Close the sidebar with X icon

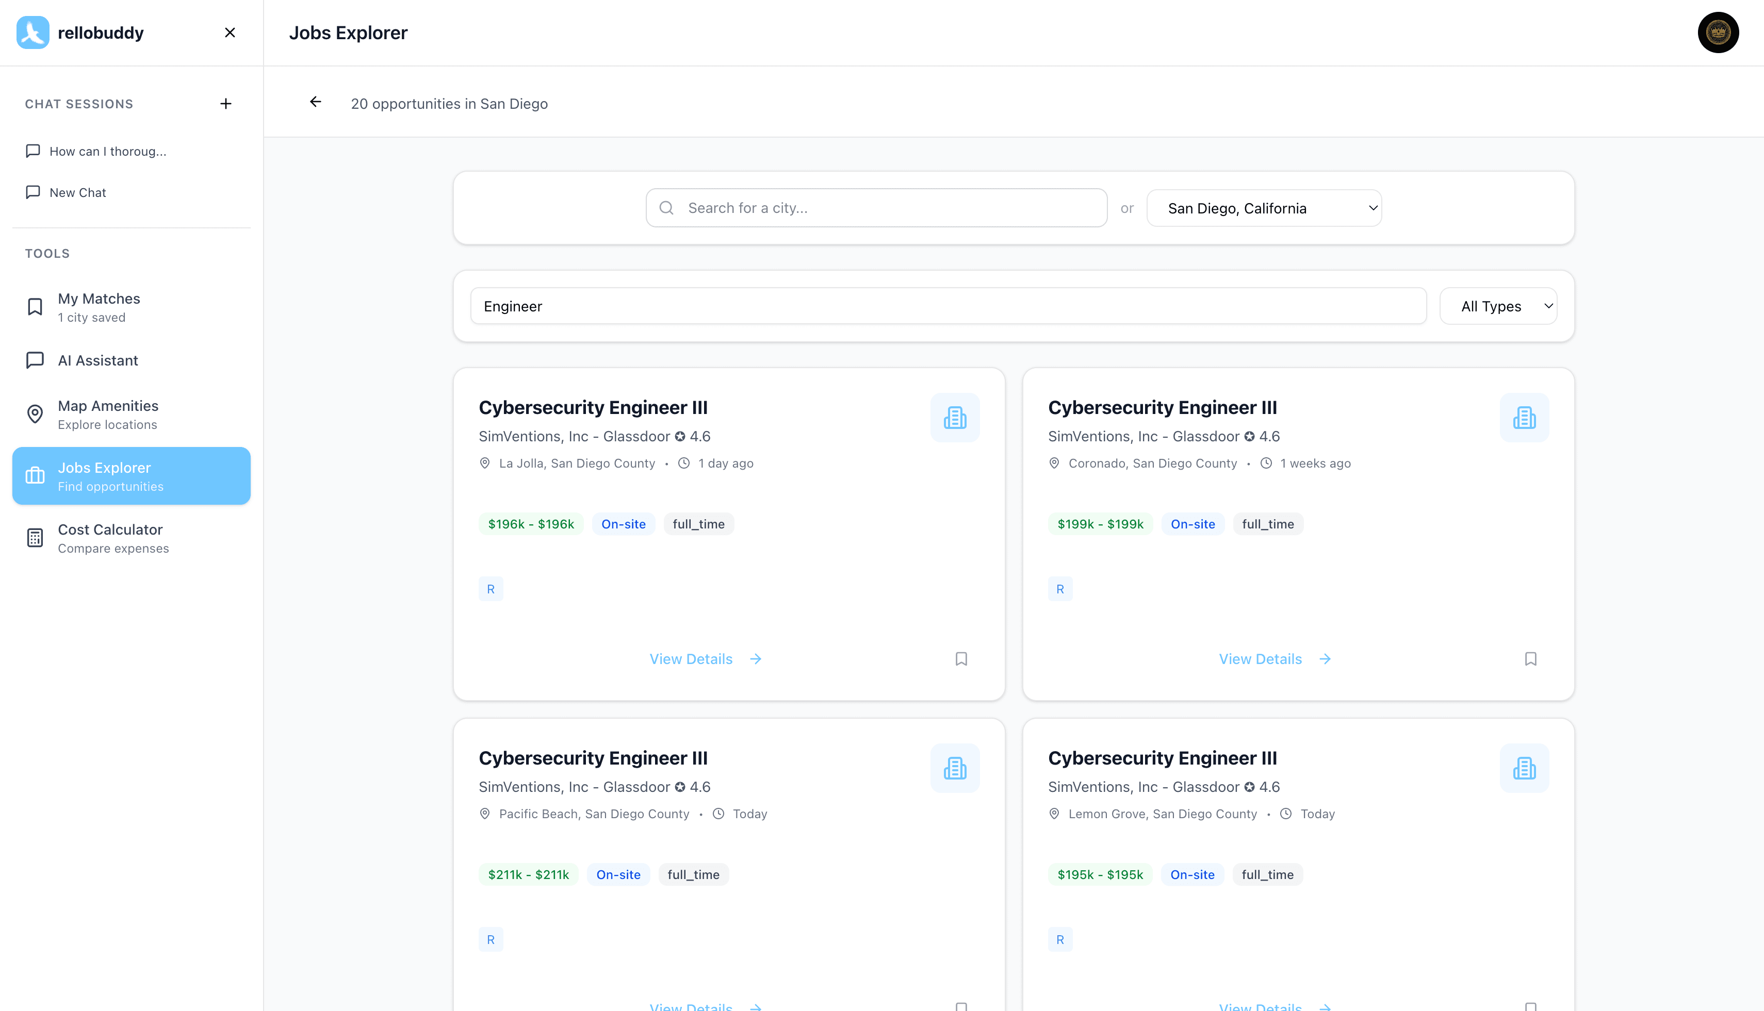[x=230, y=32]
